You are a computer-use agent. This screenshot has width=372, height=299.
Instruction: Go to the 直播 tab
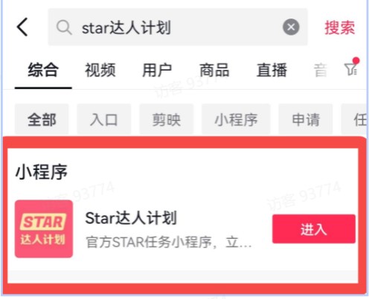coord(272,70)
